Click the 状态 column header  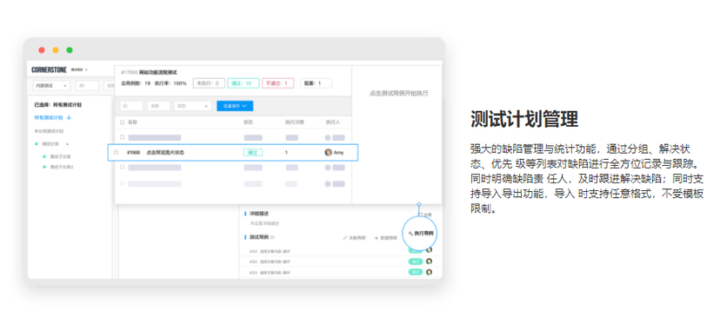point(249,122)
